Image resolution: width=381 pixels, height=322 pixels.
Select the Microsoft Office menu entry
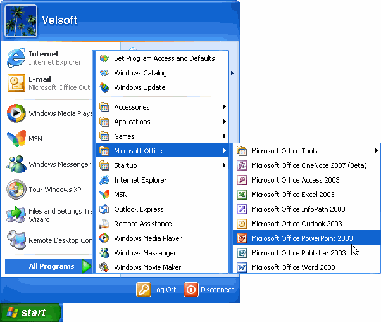point(162,151)
